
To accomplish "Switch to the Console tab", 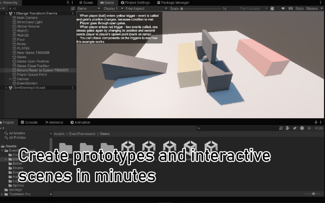I will pyautogui.click(x=29, y=122).
